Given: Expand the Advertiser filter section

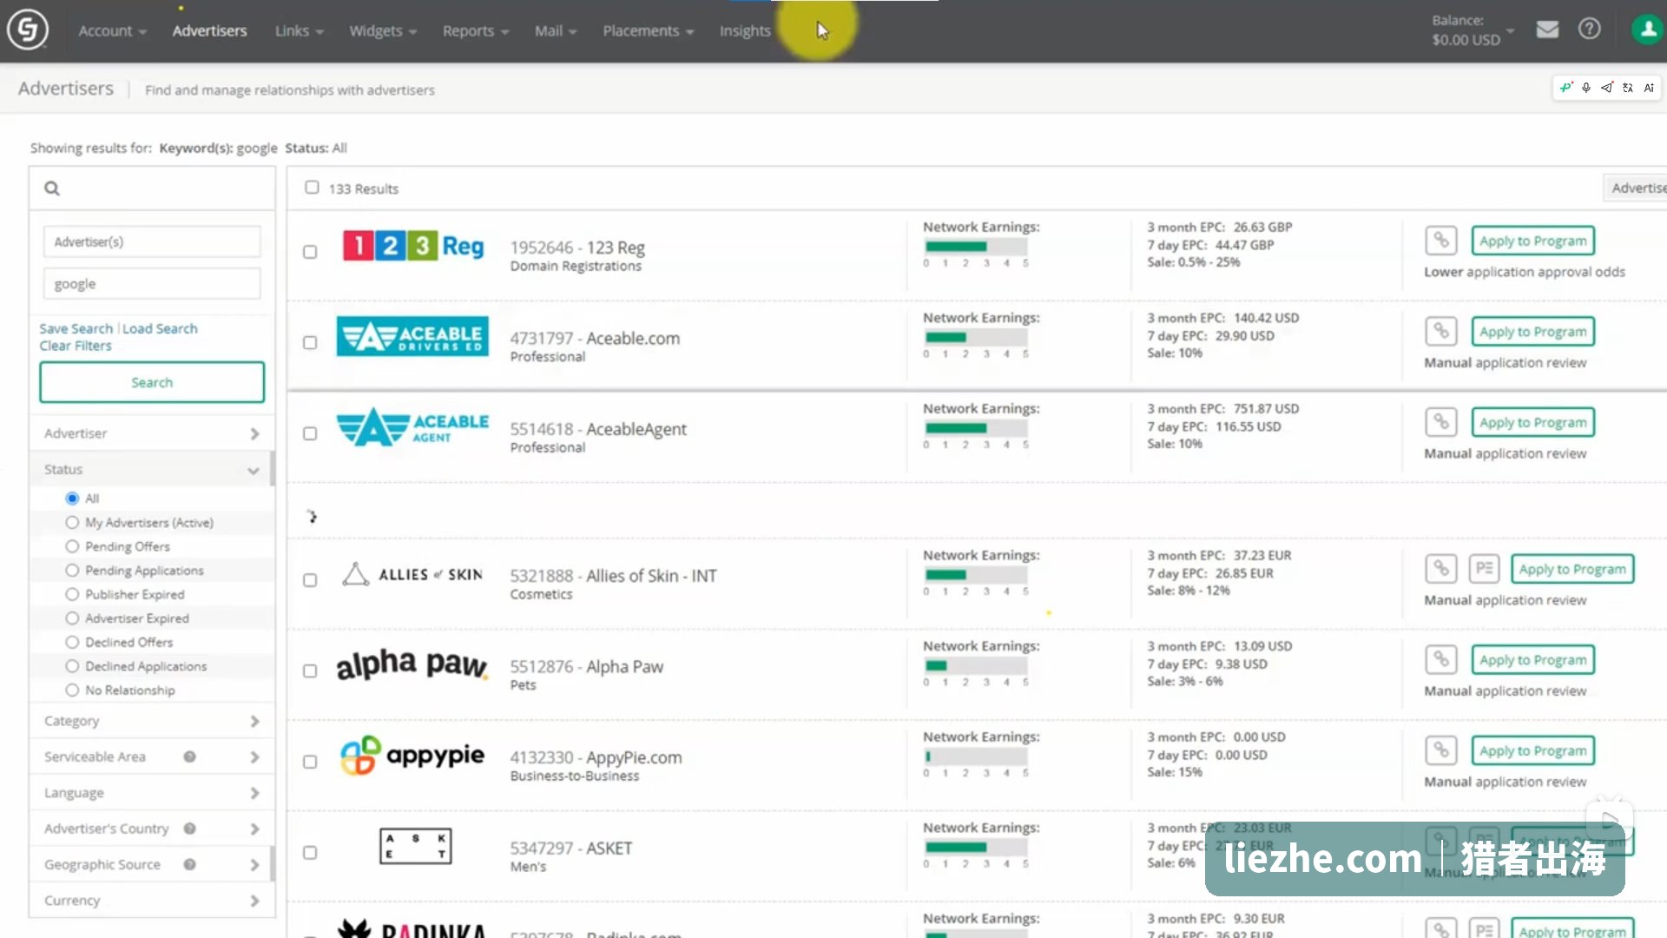Looking at the screenshot, I should point(152,433).
